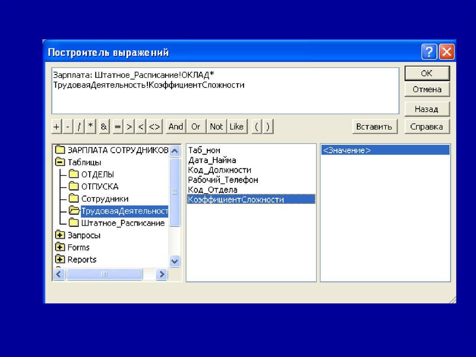Insert the Like operator
The width and height of the screenshot is (476, 357).
coord(236,127)
